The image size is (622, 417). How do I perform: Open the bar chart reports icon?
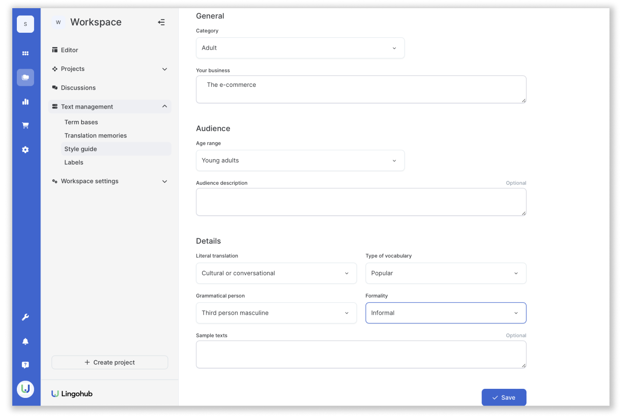click(25, 102)
